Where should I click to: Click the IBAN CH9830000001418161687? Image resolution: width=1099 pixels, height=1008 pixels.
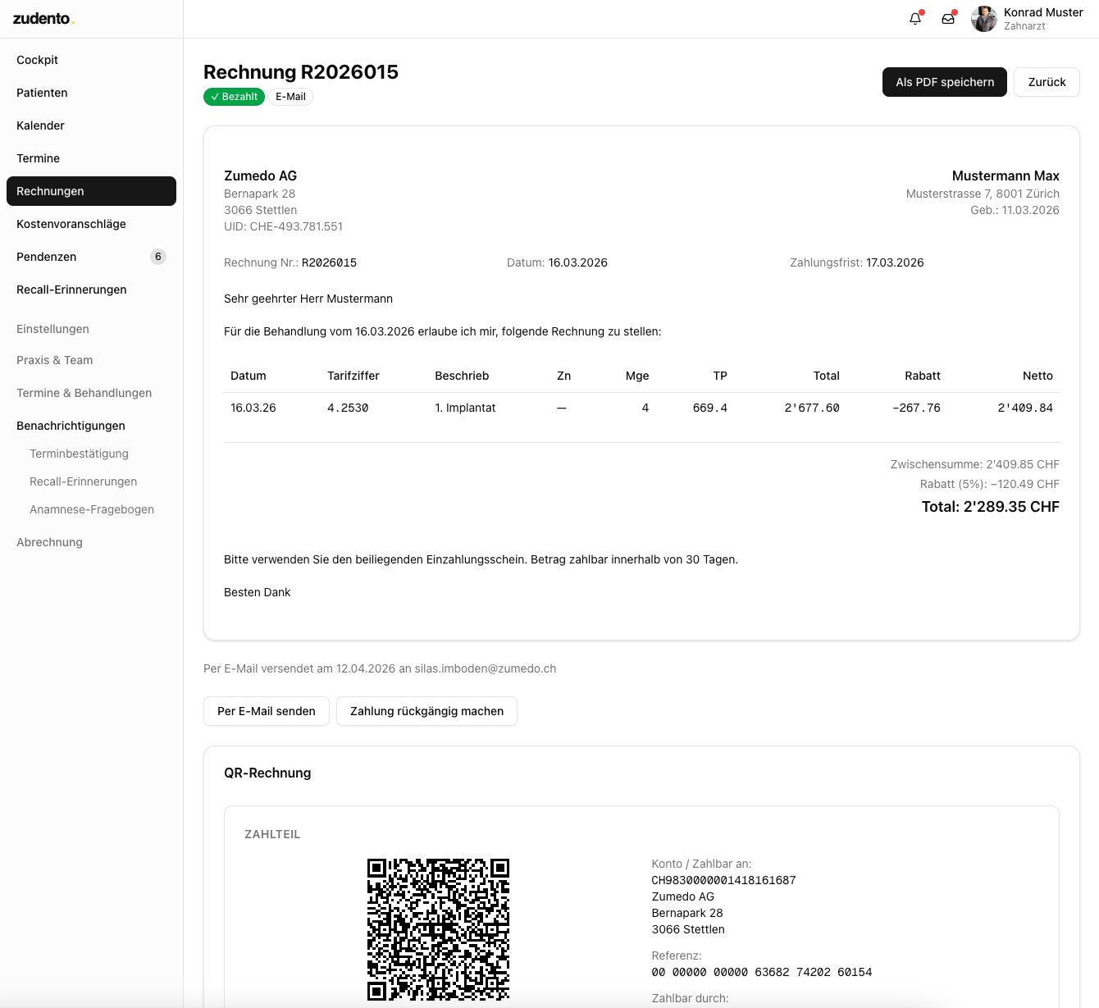point(723,880)
